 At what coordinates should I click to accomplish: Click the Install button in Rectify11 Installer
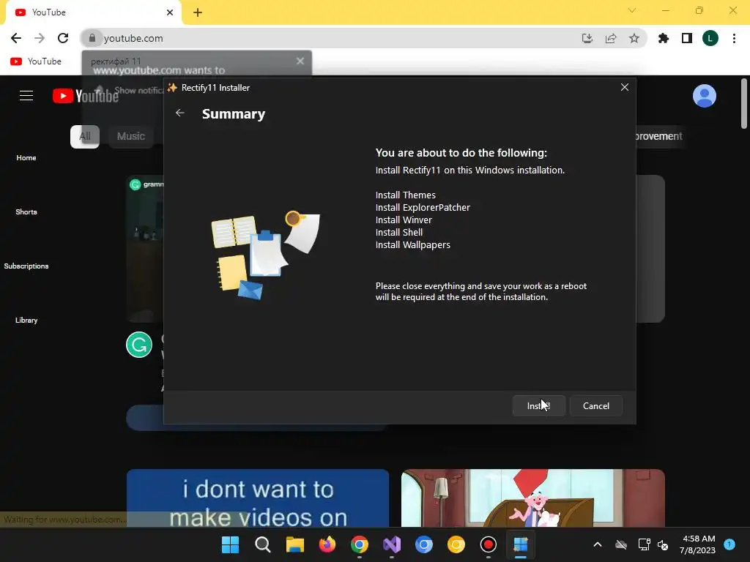click(538, 405)
